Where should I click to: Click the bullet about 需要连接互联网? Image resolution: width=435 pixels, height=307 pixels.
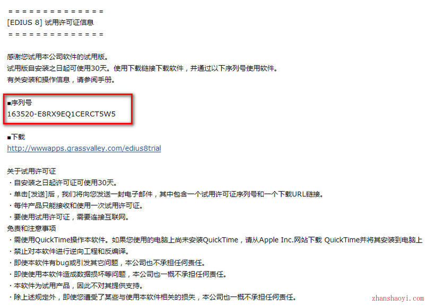tap(69, 217)
